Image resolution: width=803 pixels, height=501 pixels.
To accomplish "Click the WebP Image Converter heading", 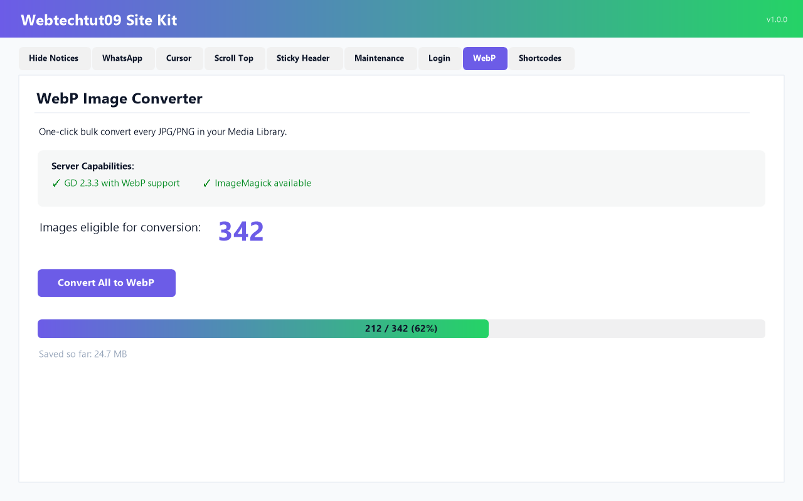I will coord(119,99).
